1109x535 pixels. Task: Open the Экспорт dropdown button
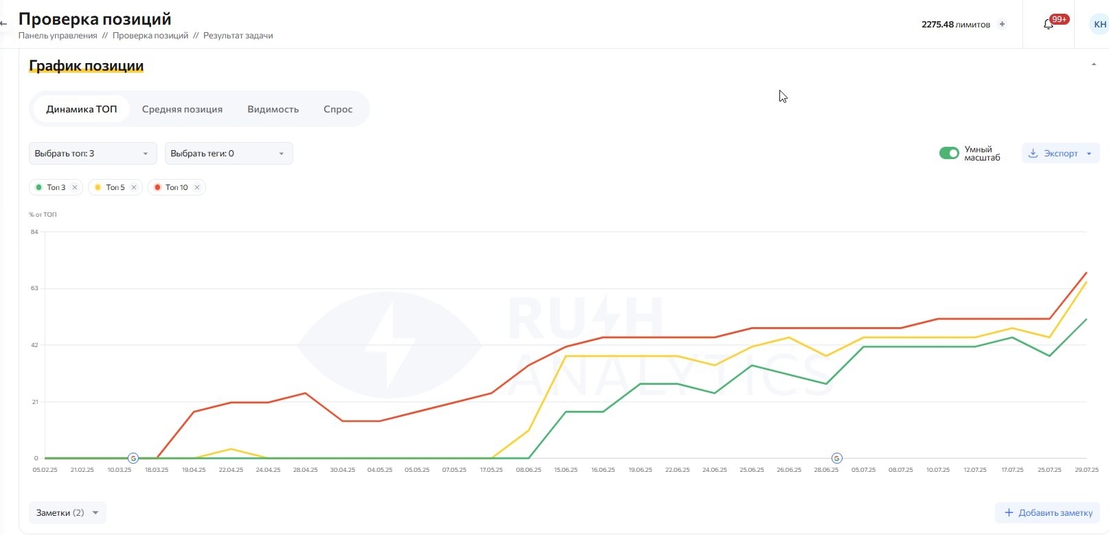[x=1060, y=153]
